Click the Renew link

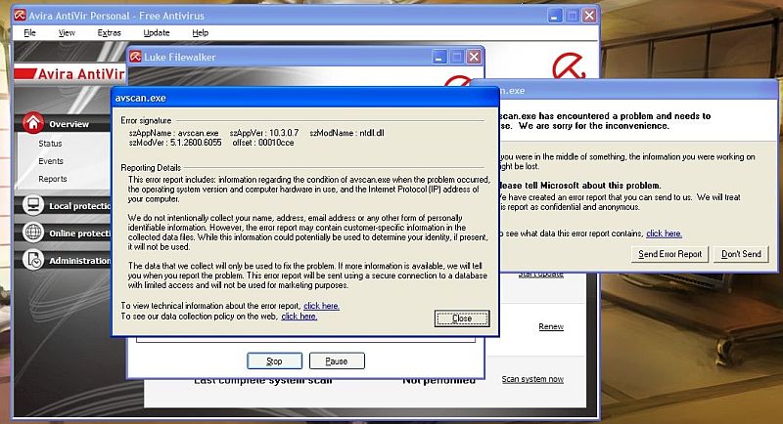(551, 327)
